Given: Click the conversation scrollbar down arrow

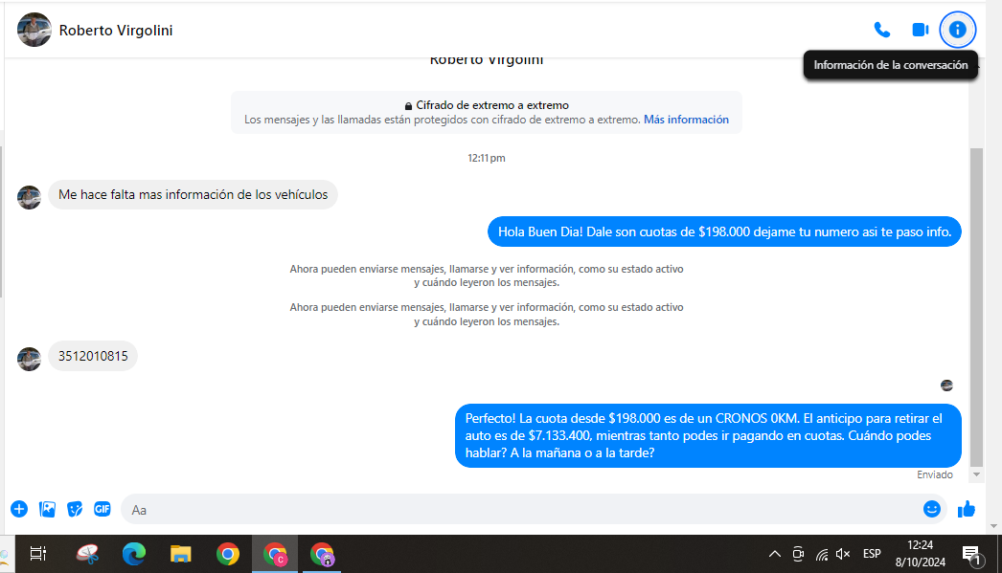Looking at the screenshot, I should click(976, 474).
